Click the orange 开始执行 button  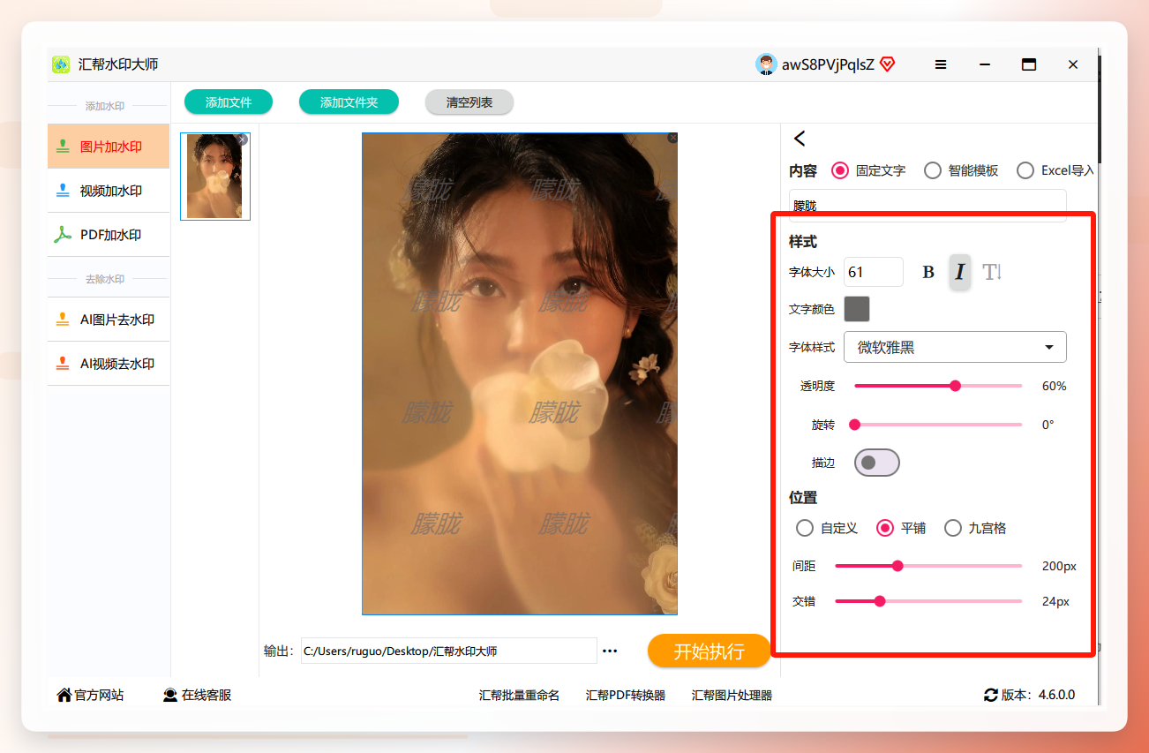tap(709, 651)
